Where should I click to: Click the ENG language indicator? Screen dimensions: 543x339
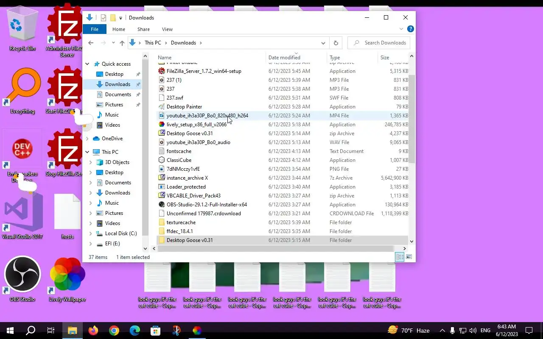[485, 331]
